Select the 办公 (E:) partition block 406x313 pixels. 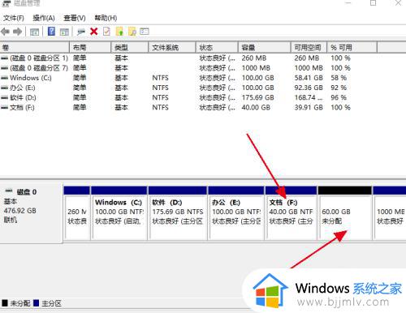(236, 213)
